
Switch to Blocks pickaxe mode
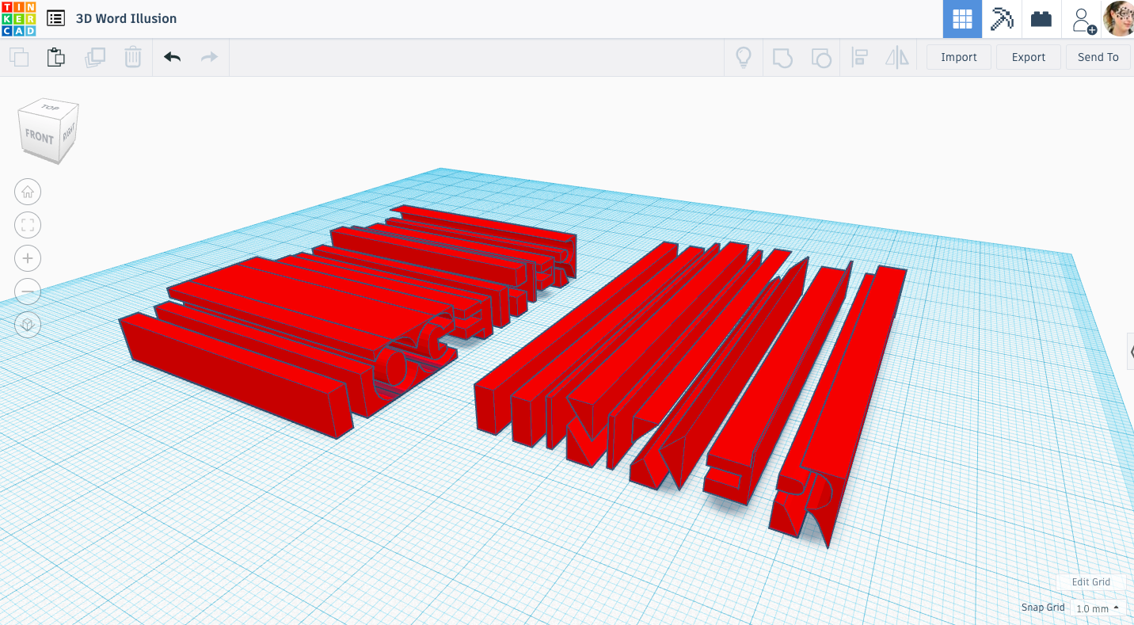point(1002,19)
